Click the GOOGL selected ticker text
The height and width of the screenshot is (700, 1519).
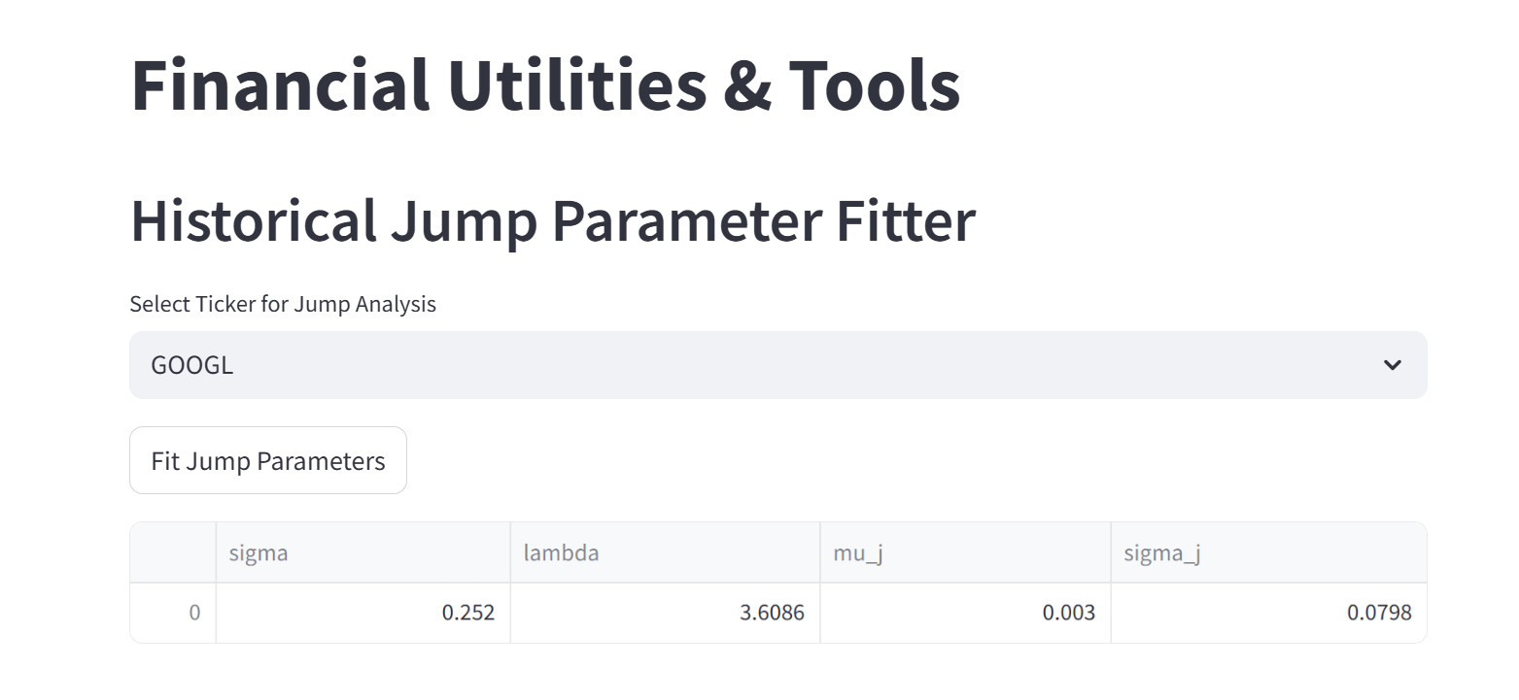tap(191, 365)
